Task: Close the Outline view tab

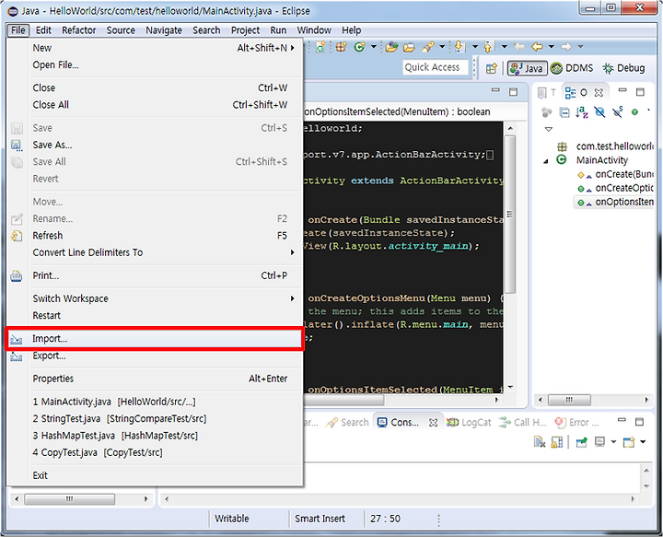Action: coord(599,93)
